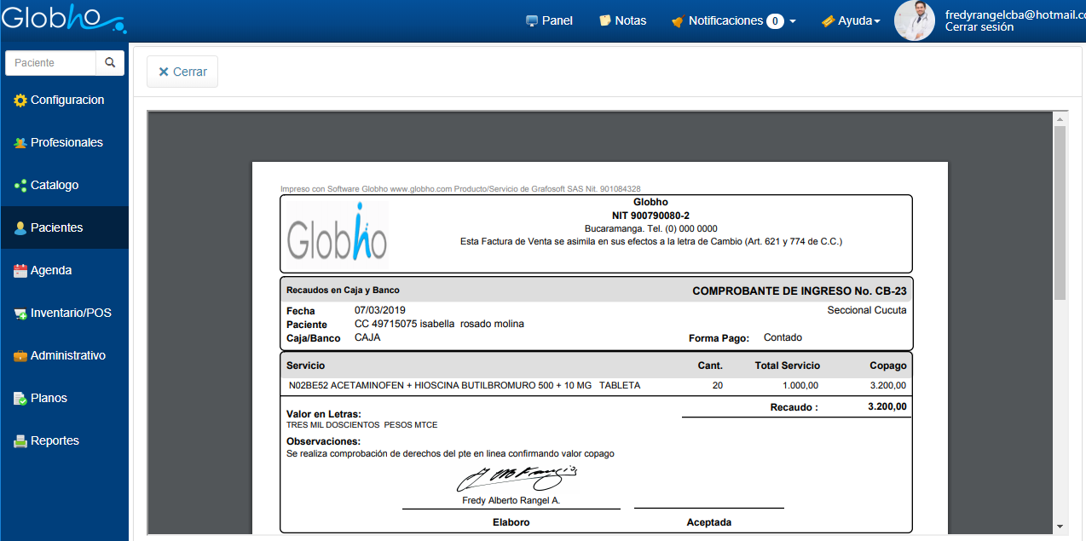Click the Agenda calendar icon
Viewport: 1086px width, 541px height.
20,271
